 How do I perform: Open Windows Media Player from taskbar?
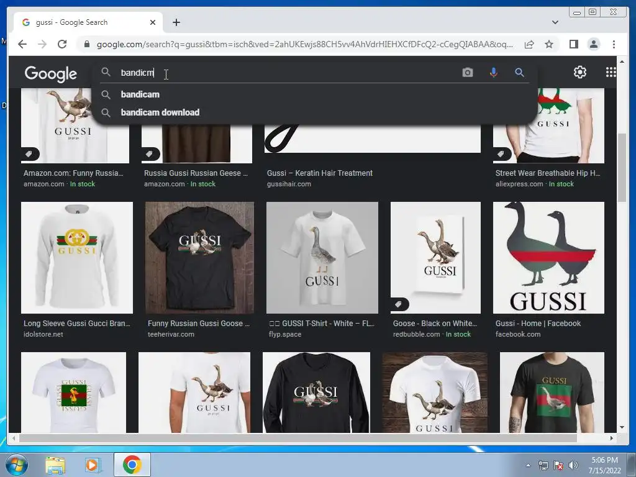[92, 465]
